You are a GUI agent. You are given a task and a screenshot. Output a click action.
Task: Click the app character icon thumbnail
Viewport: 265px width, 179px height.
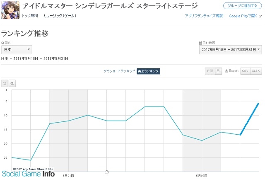coord(10,10)
